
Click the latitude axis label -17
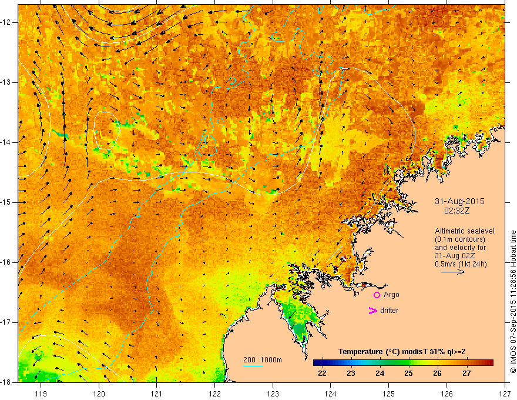[6, 322]
